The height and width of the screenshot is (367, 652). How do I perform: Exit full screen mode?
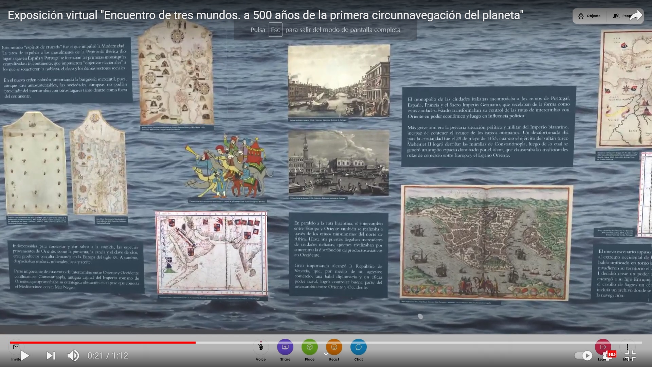(630, 355)
